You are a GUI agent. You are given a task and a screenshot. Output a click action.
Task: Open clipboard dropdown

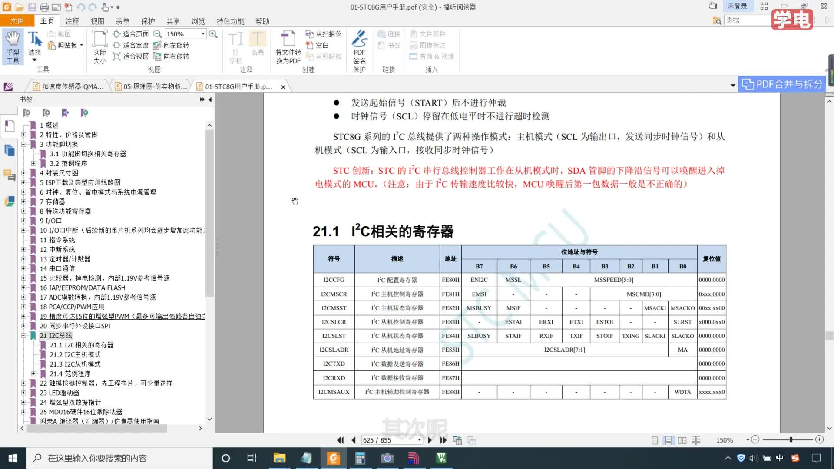(81, 45)
